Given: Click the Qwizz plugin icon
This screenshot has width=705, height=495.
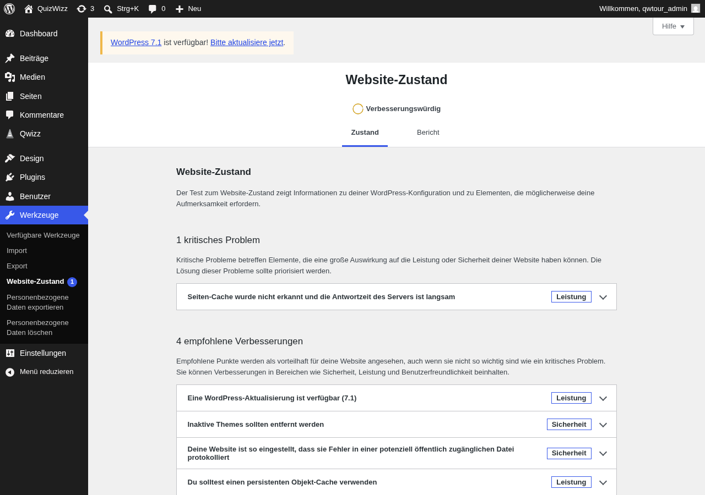Looking at the screenshot, I should pyautogui.click(x=10, y=134).
